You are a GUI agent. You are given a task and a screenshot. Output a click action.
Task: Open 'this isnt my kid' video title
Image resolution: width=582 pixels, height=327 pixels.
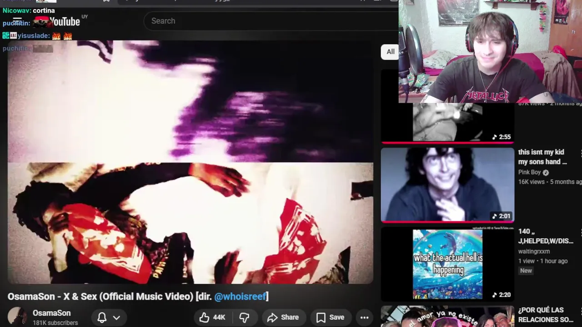point(542,157)
